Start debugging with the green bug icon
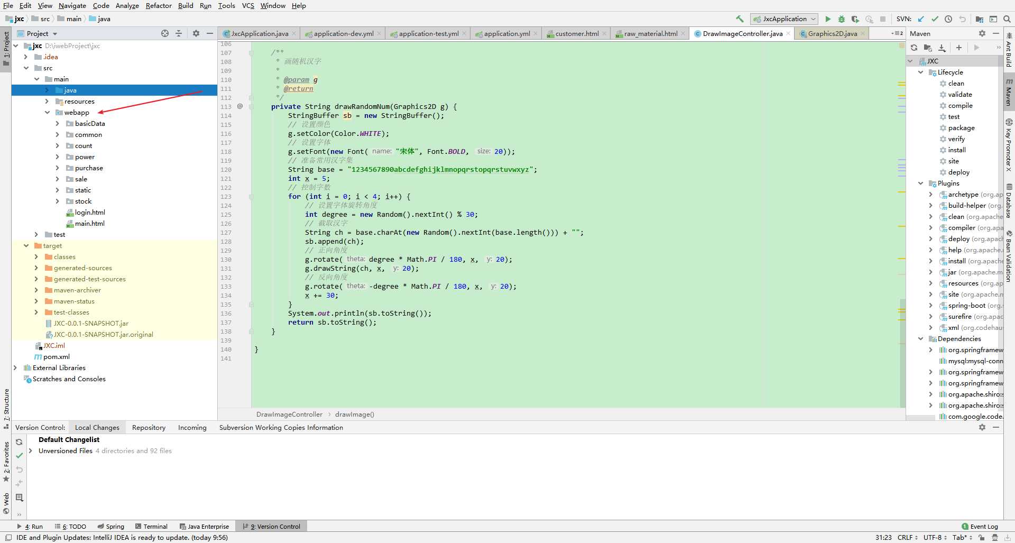This screenshot has width=1015, height=543. point(842,19)
